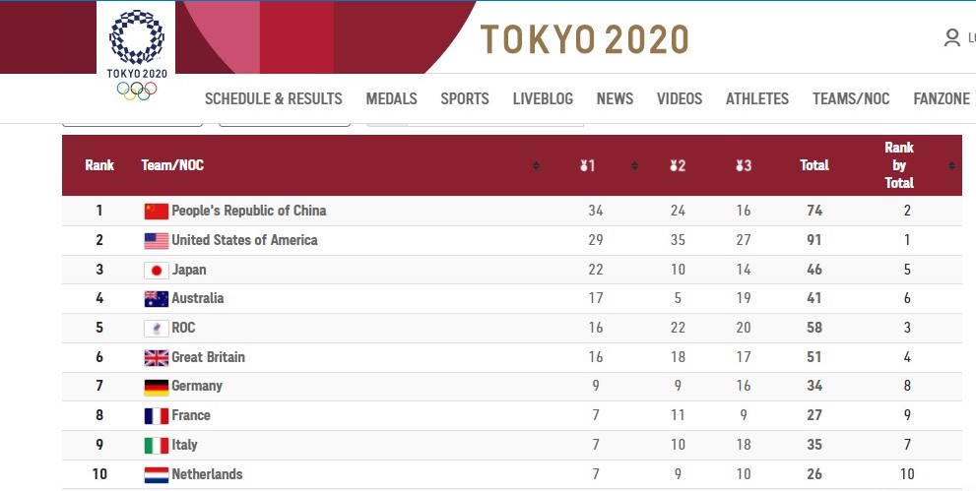Click the gold medal column header icon
This screenshot has width=976, height=491.
coord(588,165)
